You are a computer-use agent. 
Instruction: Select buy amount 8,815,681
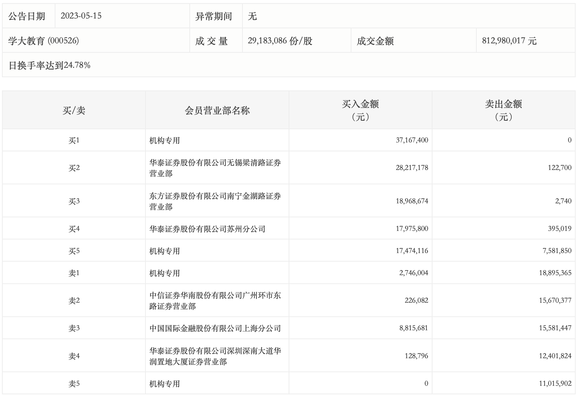[x=414, y=328]
